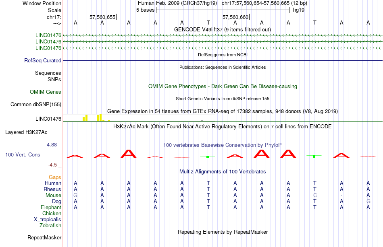Click the orange Gaps label

55,177
